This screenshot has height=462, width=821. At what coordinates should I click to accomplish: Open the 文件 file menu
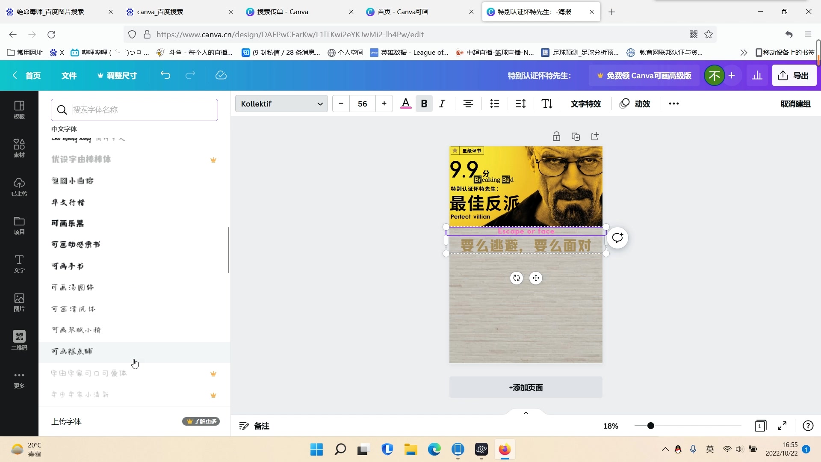click(69, 76)
